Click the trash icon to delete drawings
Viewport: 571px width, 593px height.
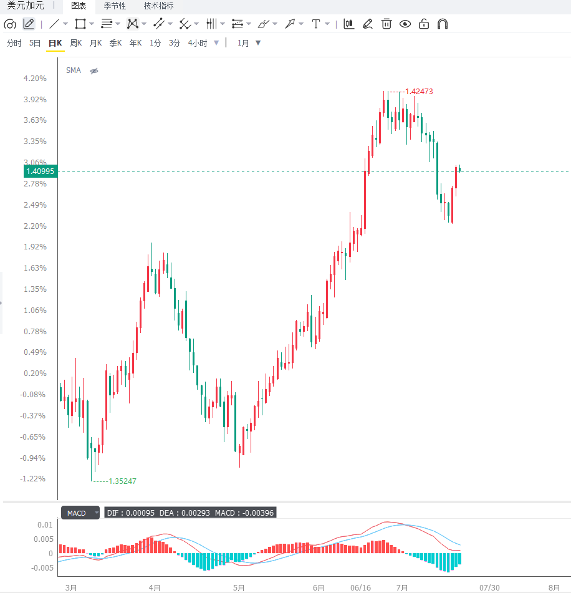pos(386,24)
